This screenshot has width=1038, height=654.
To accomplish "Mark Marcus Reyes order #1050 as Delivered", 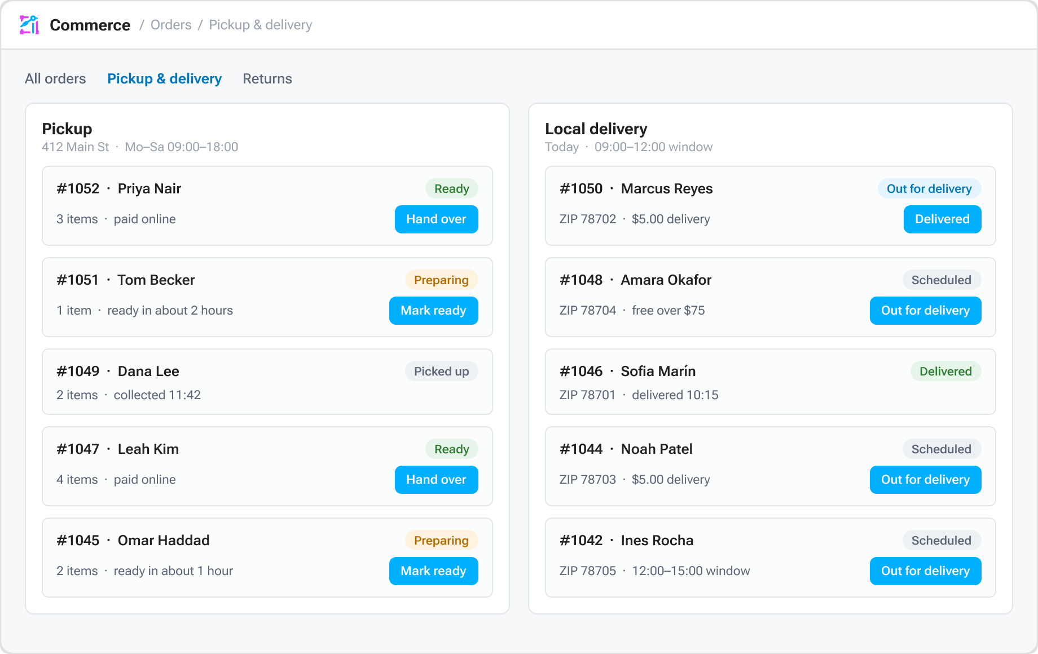I will pyautogui.click(x=943, y=219).
